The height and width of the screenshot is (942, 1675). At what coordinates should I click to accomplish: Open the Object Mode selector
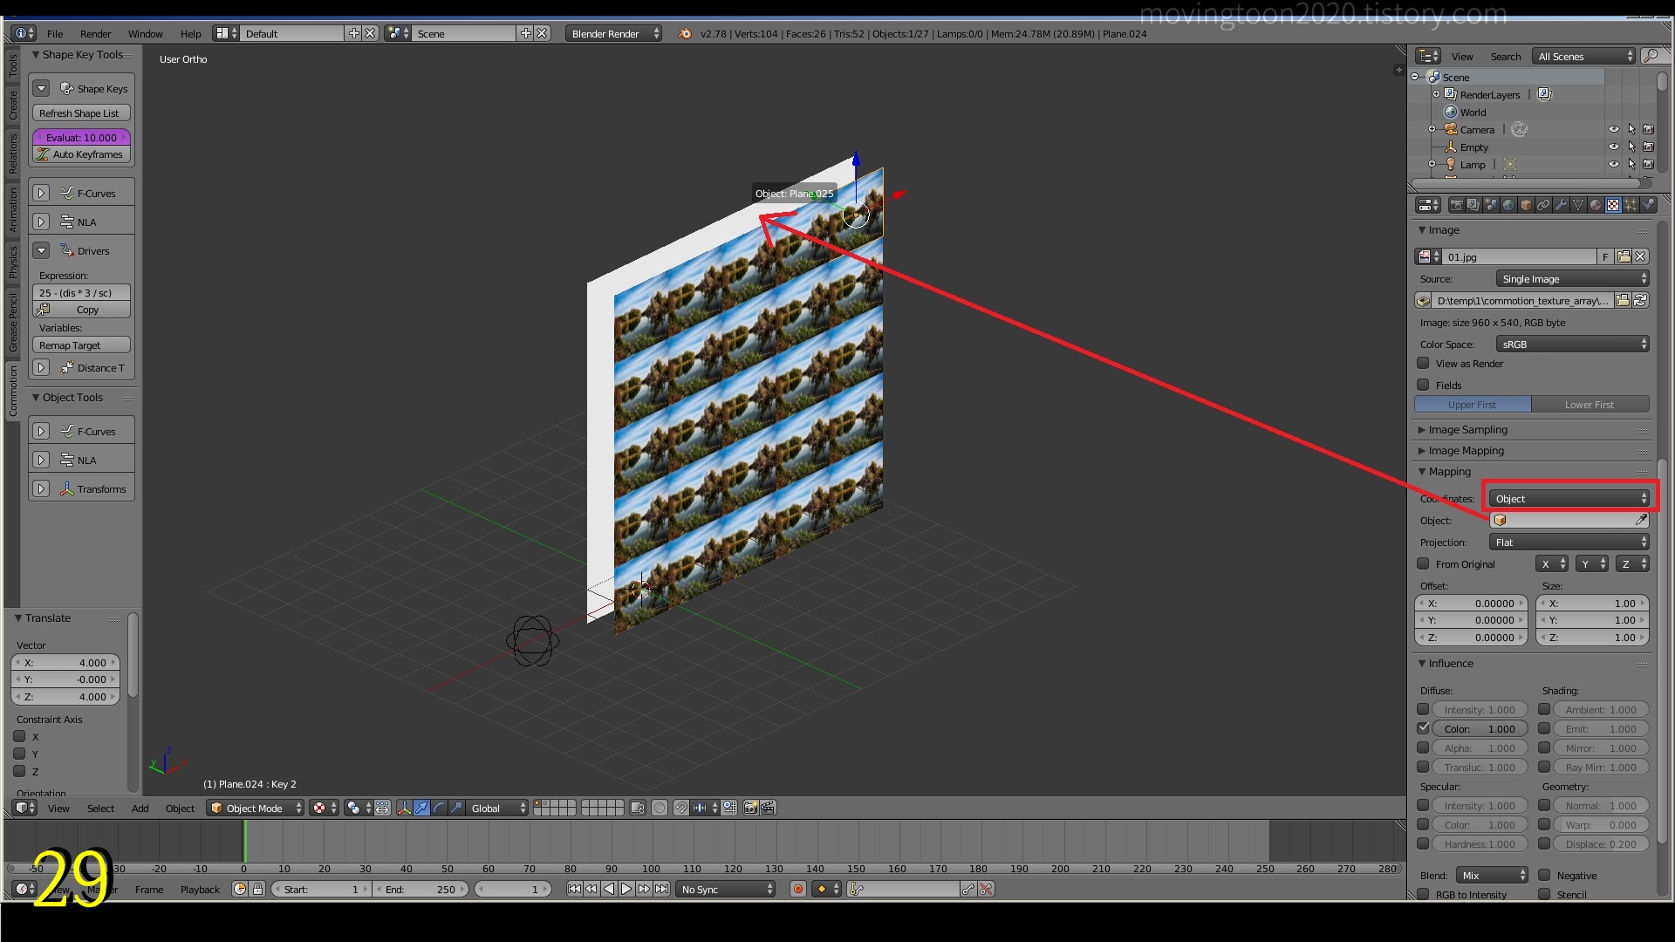coord(256,808)
